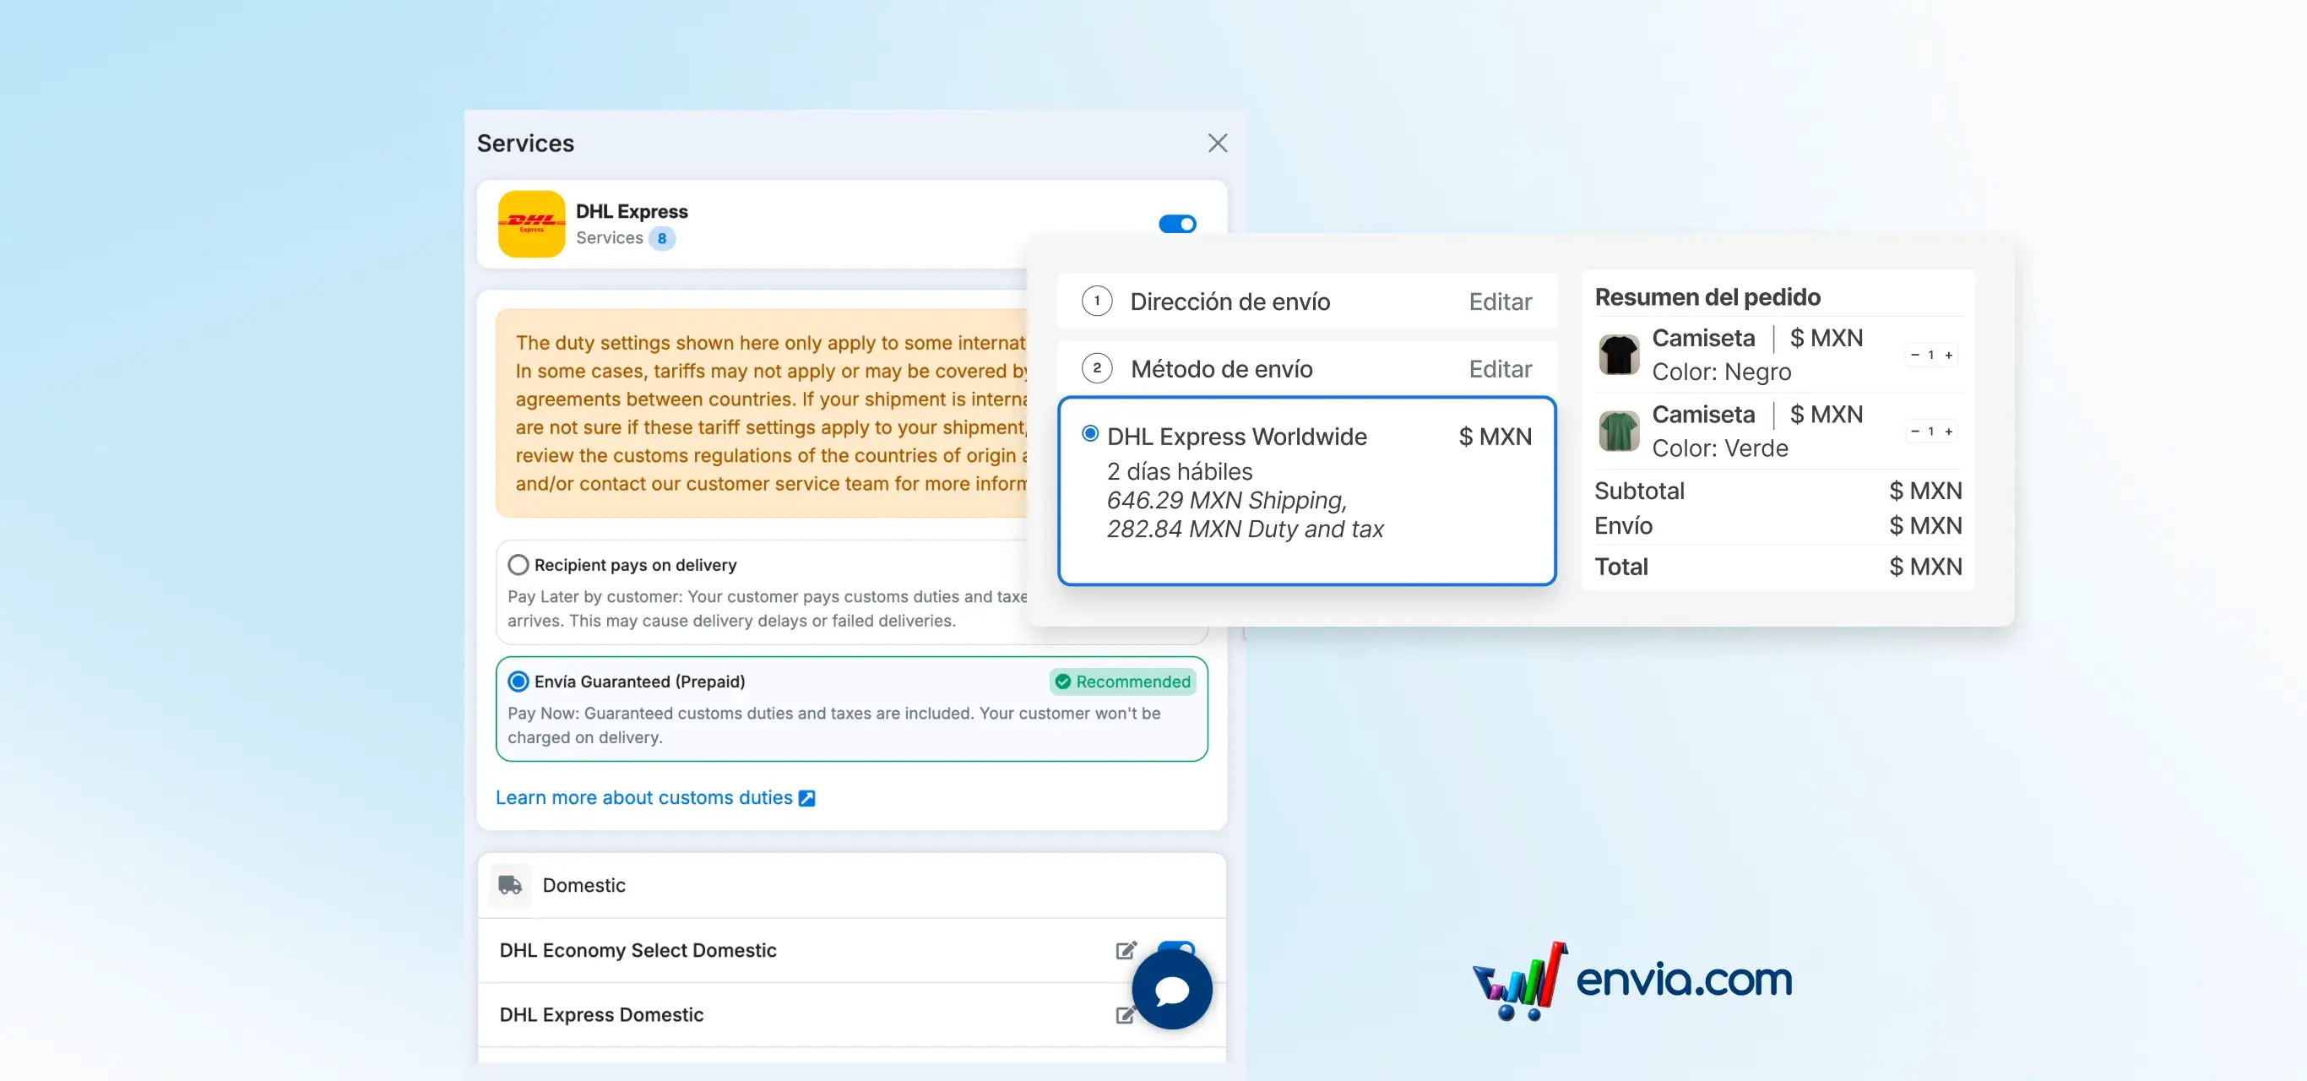Click the envia.com logo
This screenshot has height=1081, width=2307.
click(x=1631, y=981)
